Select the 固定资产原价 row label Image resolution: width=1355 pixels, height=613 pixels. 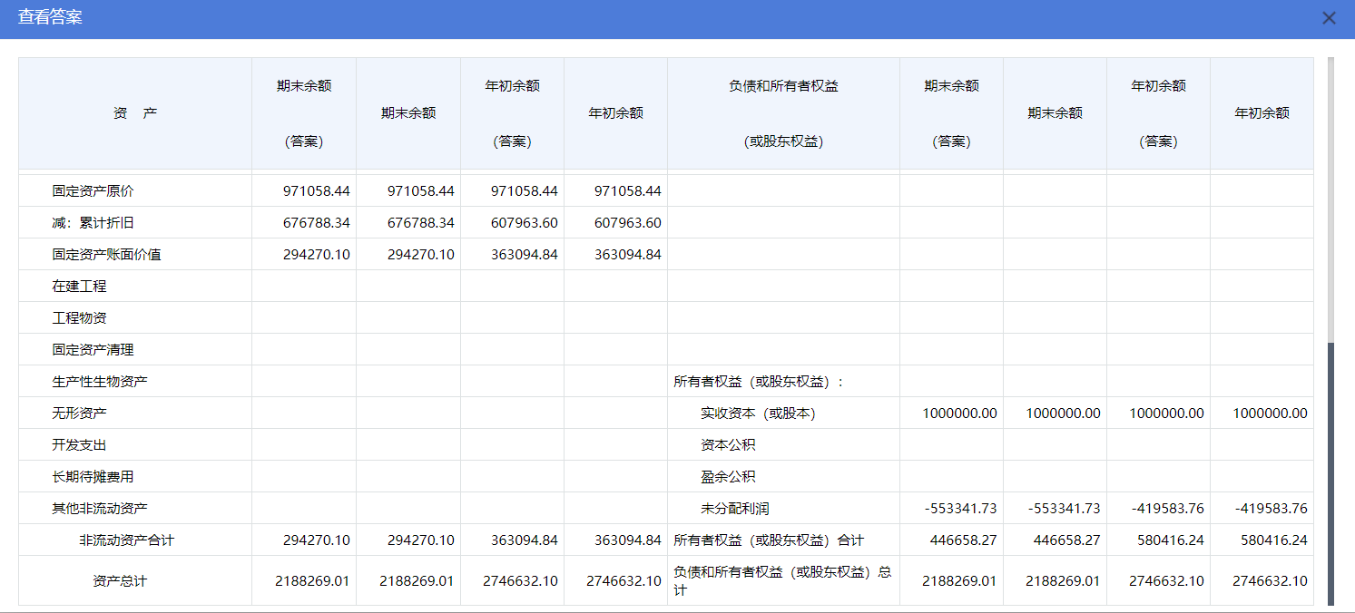point(93,191)
